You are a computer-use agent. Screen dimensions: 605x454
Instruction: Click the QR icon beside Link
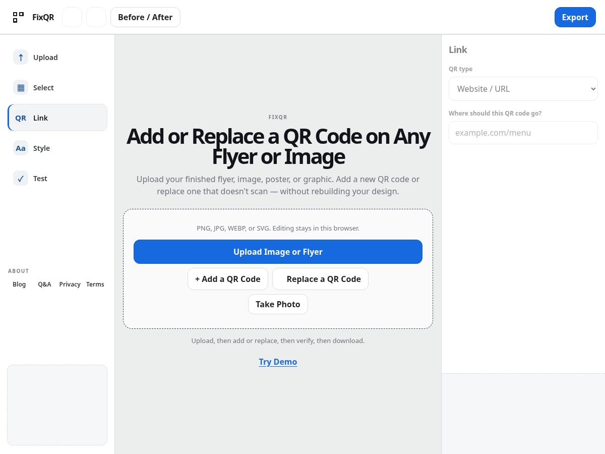(21, 118)
